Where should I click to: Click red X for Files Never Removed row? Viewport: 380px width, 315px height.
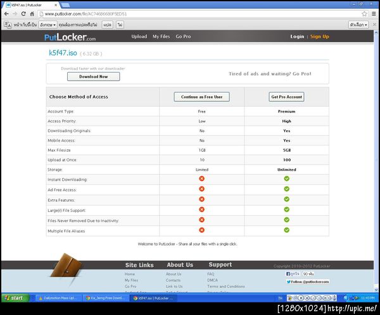point(201,220)
